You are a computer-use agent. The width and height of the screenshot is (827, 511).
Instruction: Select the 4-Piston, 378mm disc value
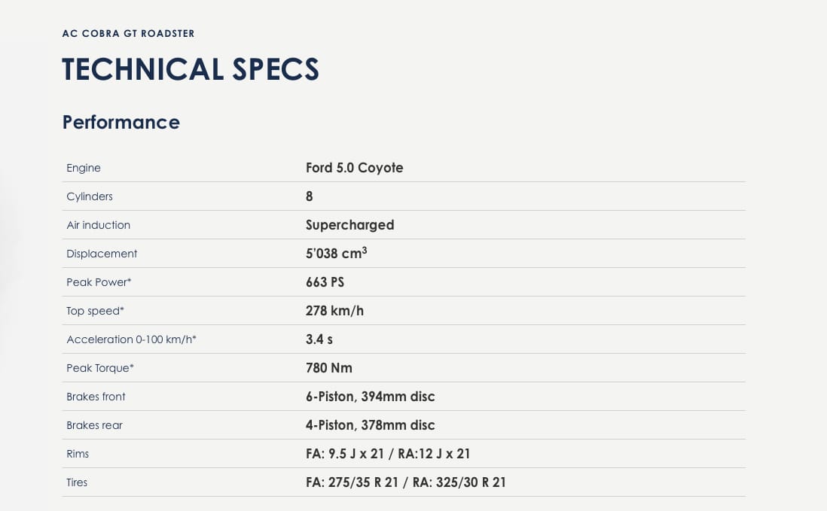pyautogui.click(x=371, y=425)
